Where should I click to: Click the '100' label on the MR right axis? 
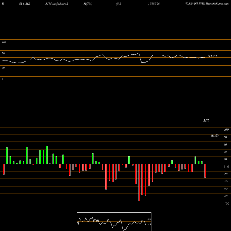click(226, 130)
